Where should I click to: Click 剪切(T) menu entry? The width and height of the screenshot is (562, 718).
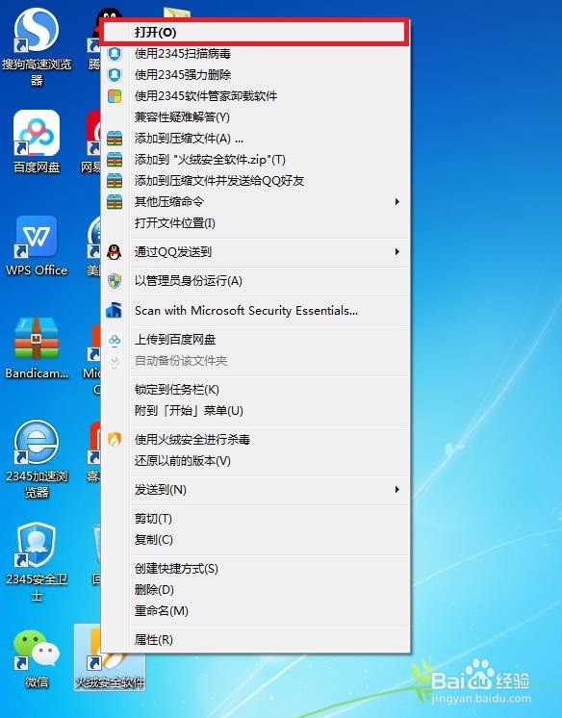255,519
